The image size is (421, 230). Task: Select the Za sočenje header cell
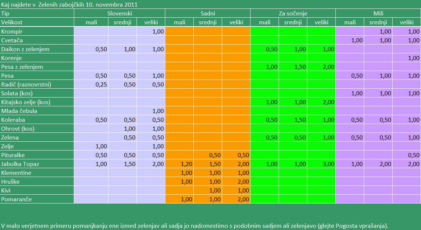tap(293, 14)
